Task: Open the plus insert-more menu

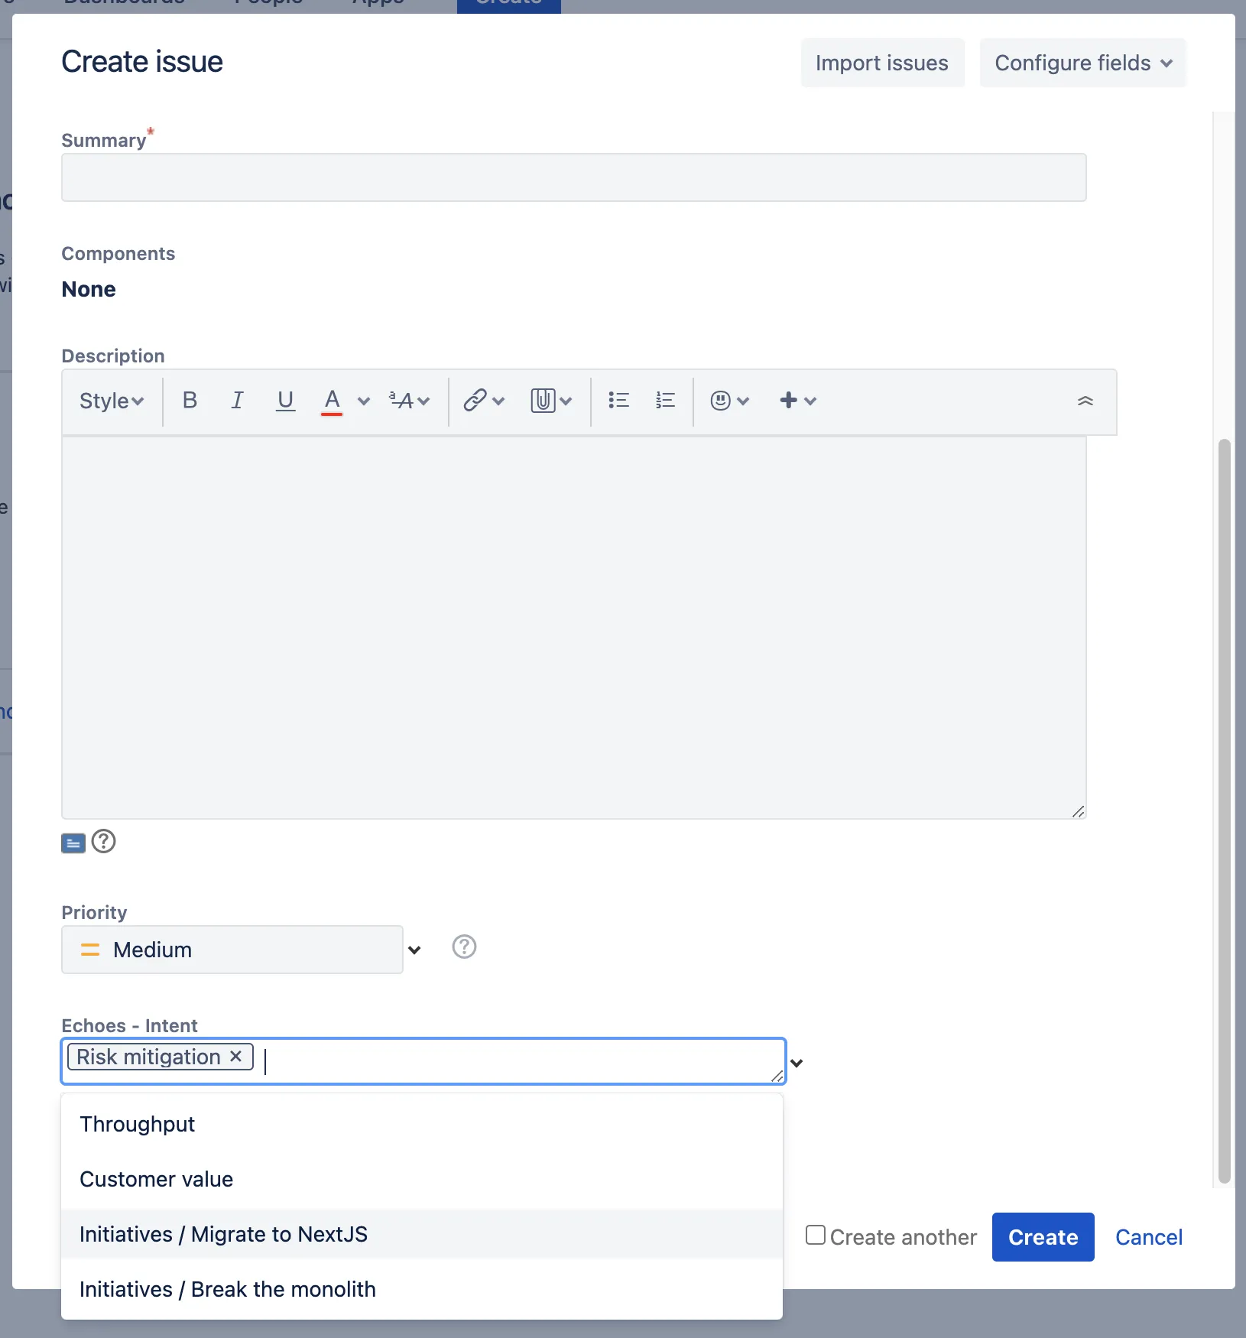Action: click(798, 400)
